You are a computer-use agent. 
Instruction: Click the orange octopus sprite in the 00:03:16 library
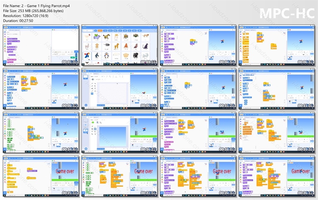click(126, 46)
